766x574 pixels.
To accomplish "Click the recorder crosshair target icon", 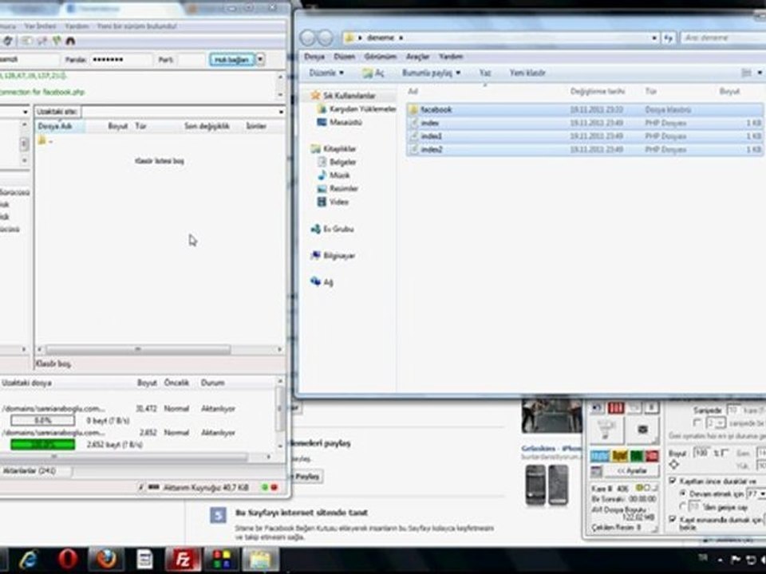I will (674, 464).
